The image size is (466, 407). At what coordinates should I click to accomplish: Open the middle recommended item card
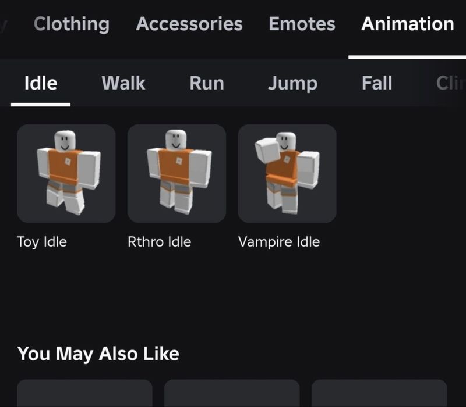click(232, 393)
